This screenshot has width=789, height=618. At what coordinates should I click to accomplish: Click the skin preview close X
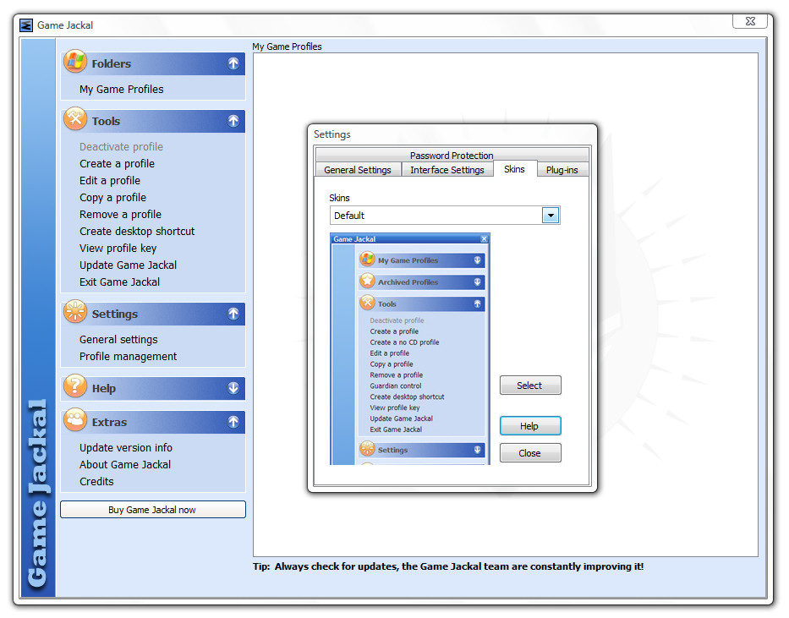click(484, 239)
